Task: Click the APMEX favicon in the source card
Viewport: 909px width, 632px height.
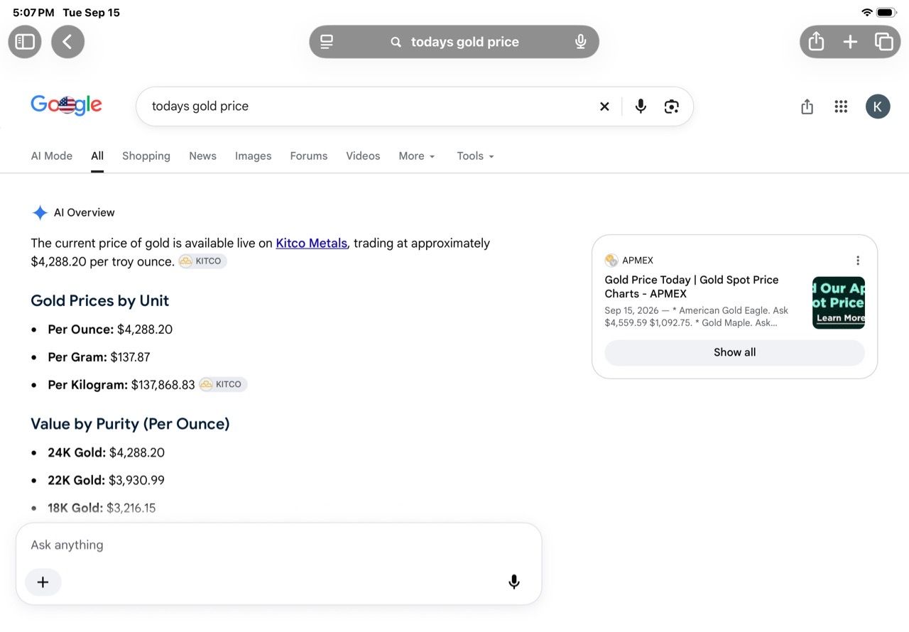Action: pos(611,261)
